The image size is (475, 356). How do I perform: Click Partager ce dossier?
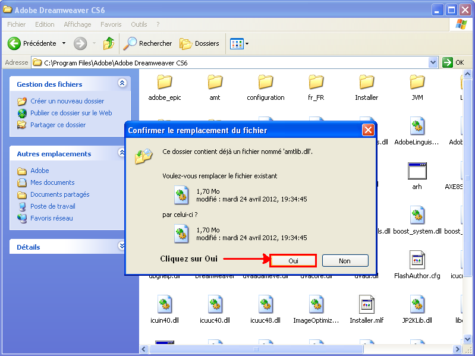coord(58,125)
